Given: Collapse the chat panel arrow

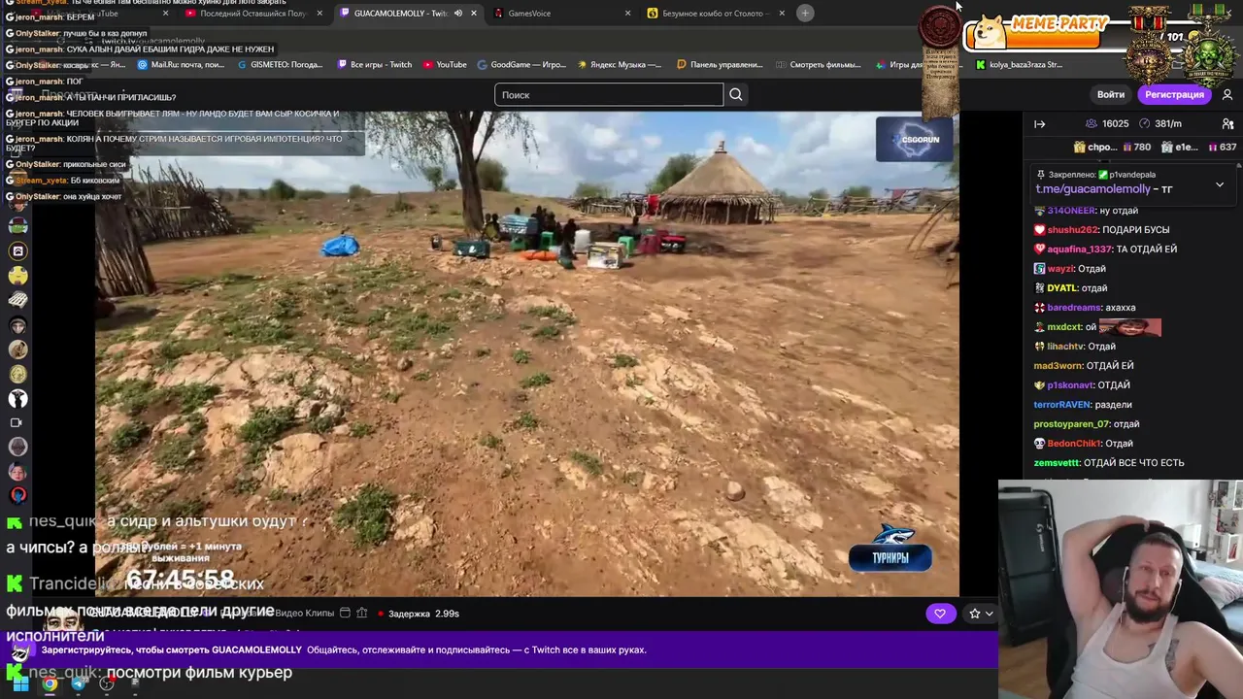Looking at the screenshot, I should [1039, 123].
